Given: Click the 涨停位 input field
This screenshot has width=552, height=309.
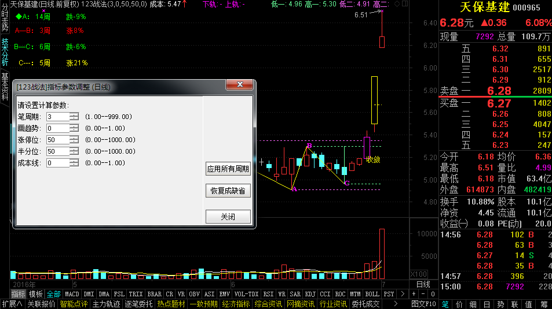Looking at the screenshot, I should [x=58, y=140].
